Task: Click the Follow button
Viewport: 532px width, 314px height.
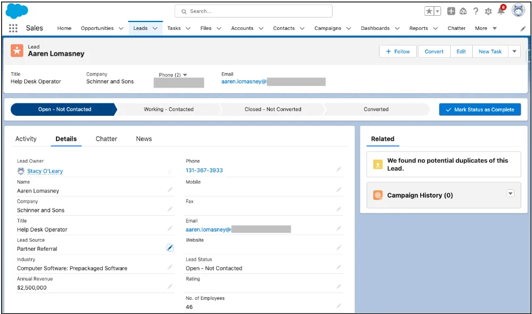Action: point(398,51)
